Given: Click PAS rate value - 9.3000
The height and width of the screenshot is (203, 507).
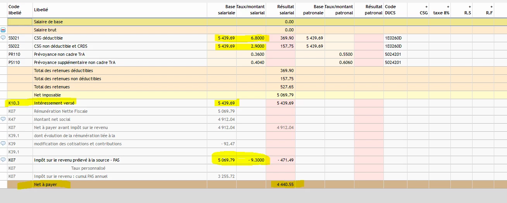Looking at the screenshot, I should coord(256,160).
